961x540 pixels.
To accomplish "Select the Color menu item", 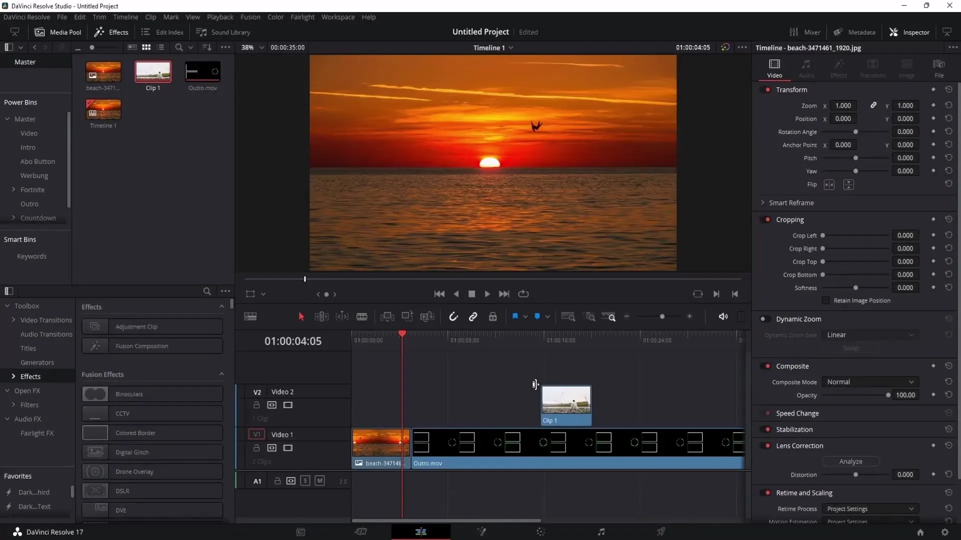I will coord(275,16).
